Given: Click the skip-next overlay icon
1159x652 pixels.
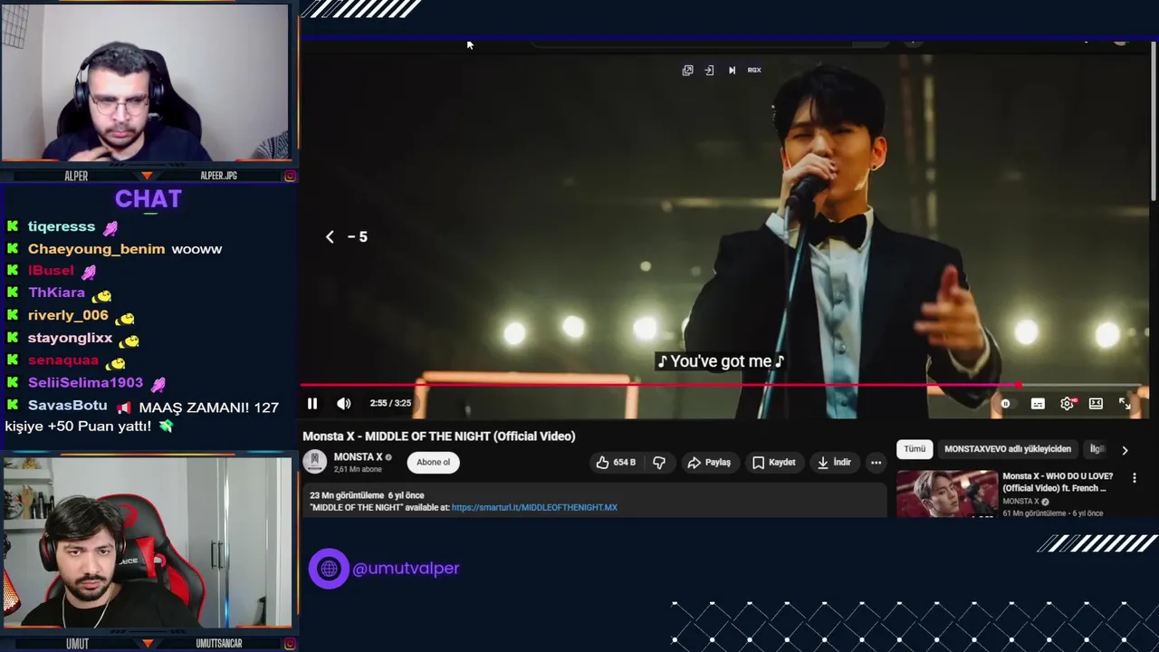Looking at the screenshot, I should 732,70.
